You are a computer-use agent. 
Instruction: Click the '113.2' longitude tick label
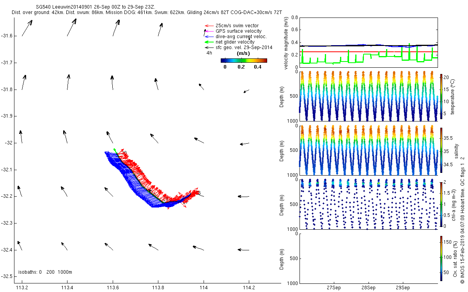(x=22, y=288)
